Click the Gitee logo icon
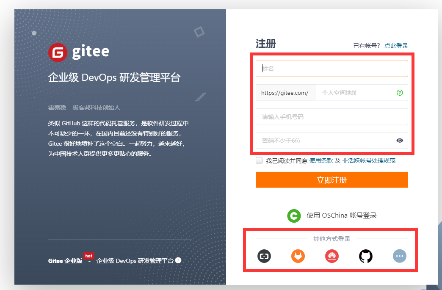The height and width of the screenshot is (290, 442). pyautogui.click(x=58, y=52)
